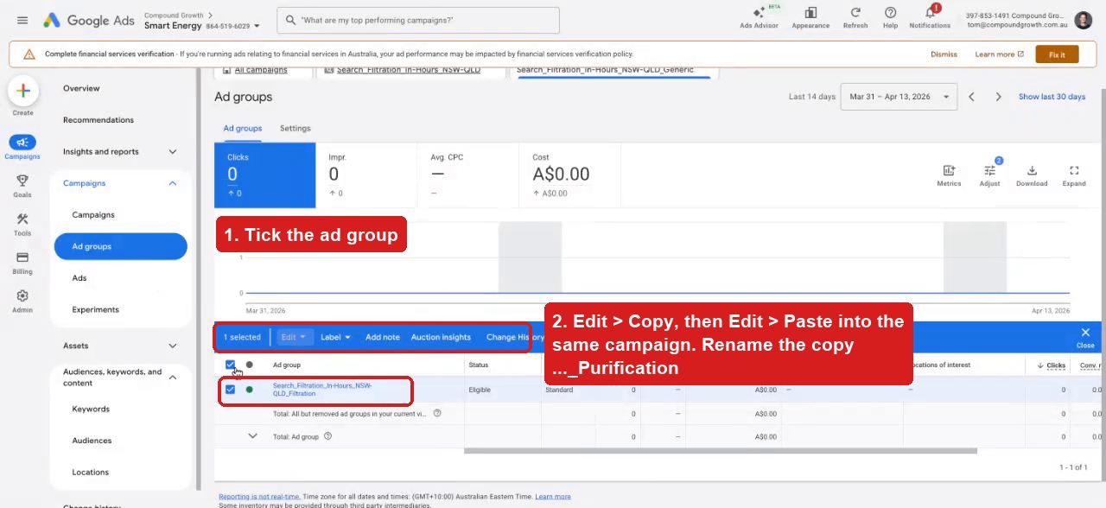
Task: Open Ads in the sidebar
Action: (79, 278)
